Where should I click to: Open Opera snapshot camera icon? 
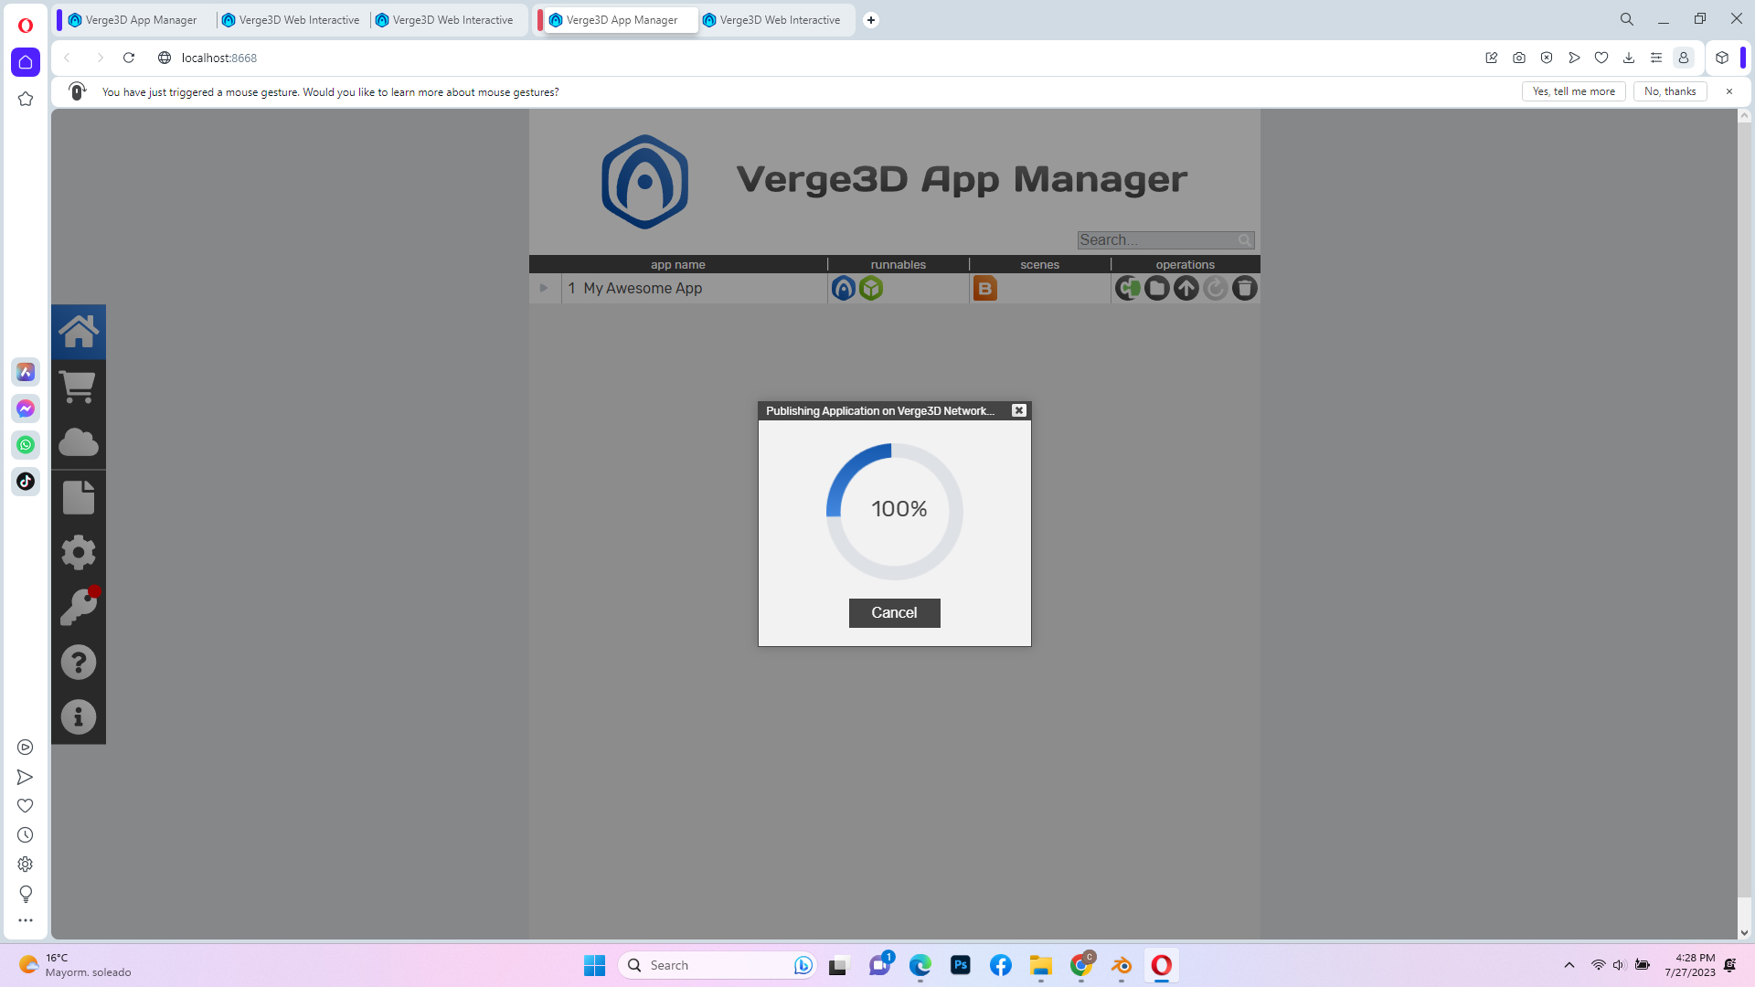[1518, 58]
